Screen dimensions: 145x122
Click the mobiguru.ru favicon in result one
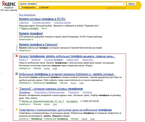click(x=17, y=56)
